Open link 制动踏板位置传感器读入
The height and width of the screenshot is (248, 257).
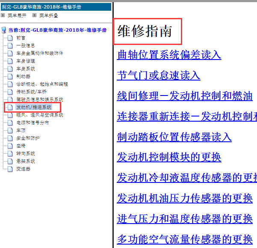click(x=174, y=137)
